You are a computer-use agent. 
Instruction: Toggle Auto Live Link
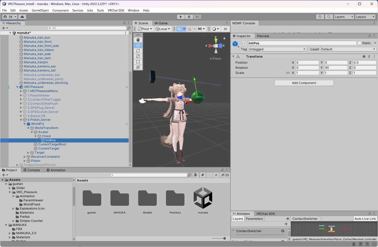click(x=365, y=219)
